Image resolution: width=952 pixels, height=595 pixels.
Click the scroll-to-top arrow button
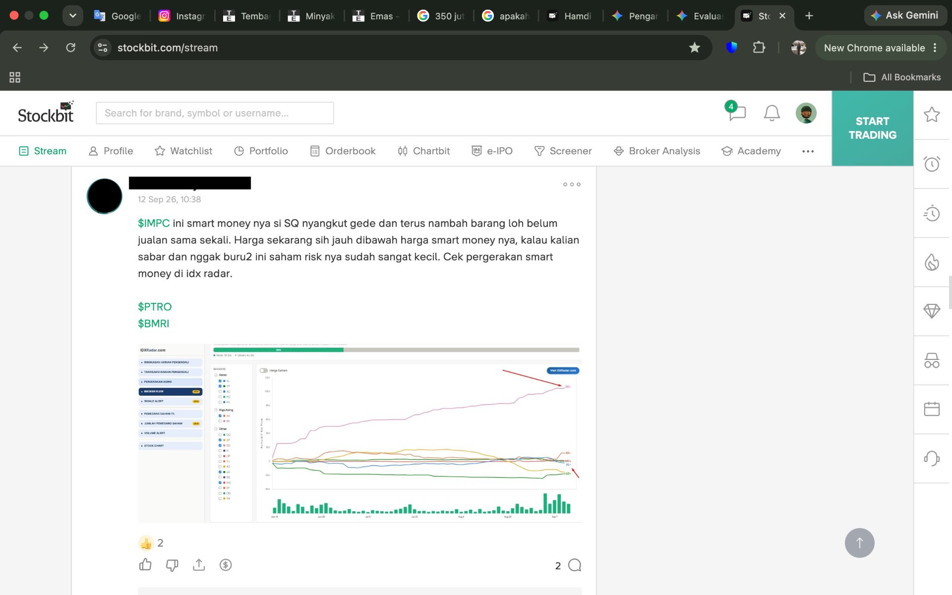[859, 543]
